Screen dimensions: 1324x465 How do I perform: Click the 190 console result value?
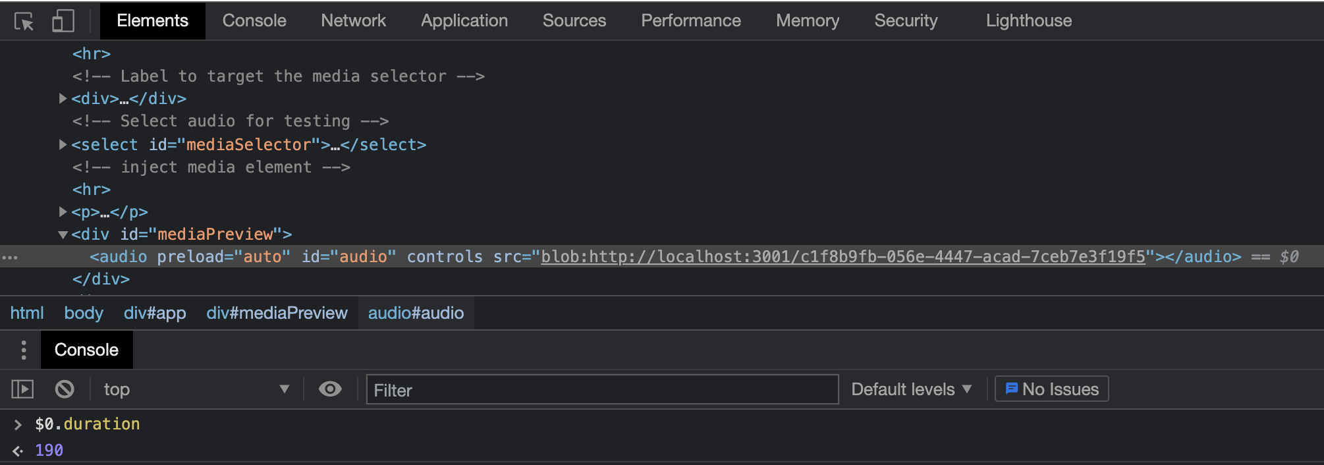(x=49, y=451)
